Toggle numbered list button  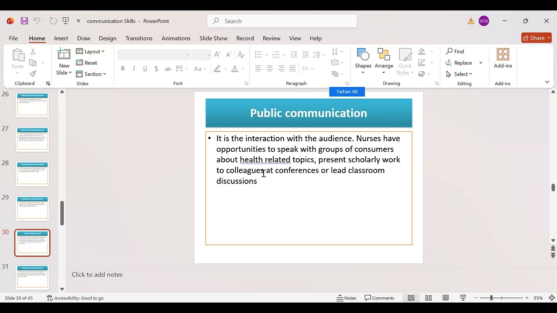(276, 54)
